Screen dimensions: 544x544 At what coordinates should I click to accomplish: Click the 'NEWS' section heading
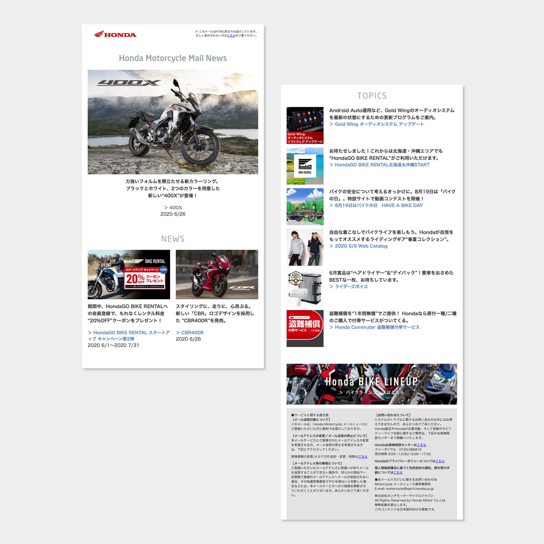173,239
